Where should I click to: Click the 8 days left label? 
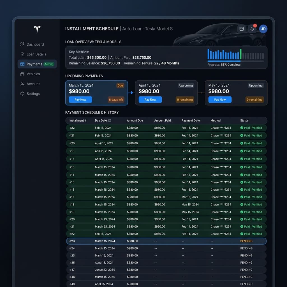116,99
